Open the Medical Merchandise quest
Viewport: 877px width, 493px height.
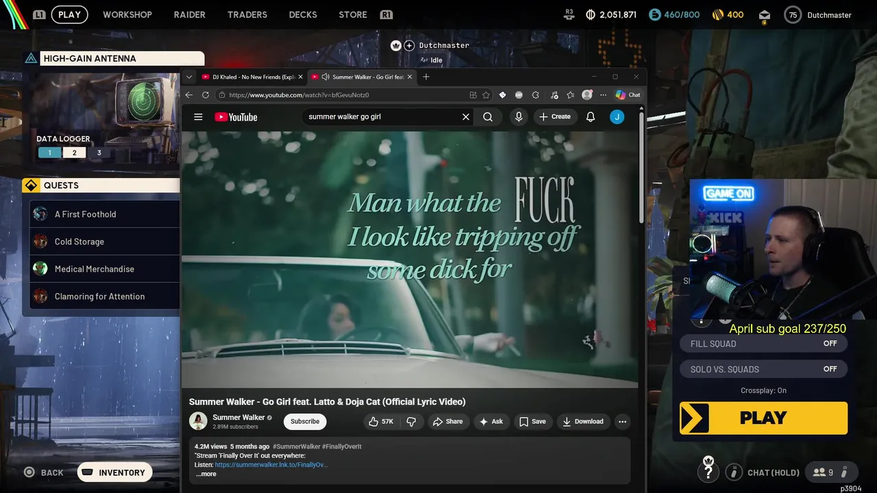point(105,269)
